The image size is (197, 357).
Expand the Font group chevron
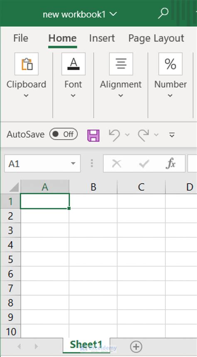pyautogui.click(x=73, y=96)
